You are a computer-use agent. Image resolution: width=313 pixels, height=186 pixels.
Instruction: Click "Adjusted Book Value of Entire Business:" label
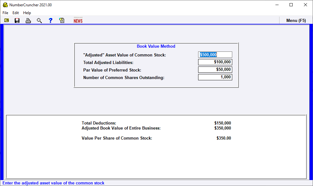click(x=121, y=128)
